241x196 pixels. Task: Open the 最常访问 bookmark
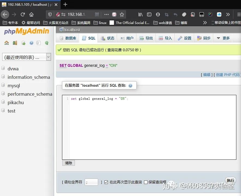[31, 23]
